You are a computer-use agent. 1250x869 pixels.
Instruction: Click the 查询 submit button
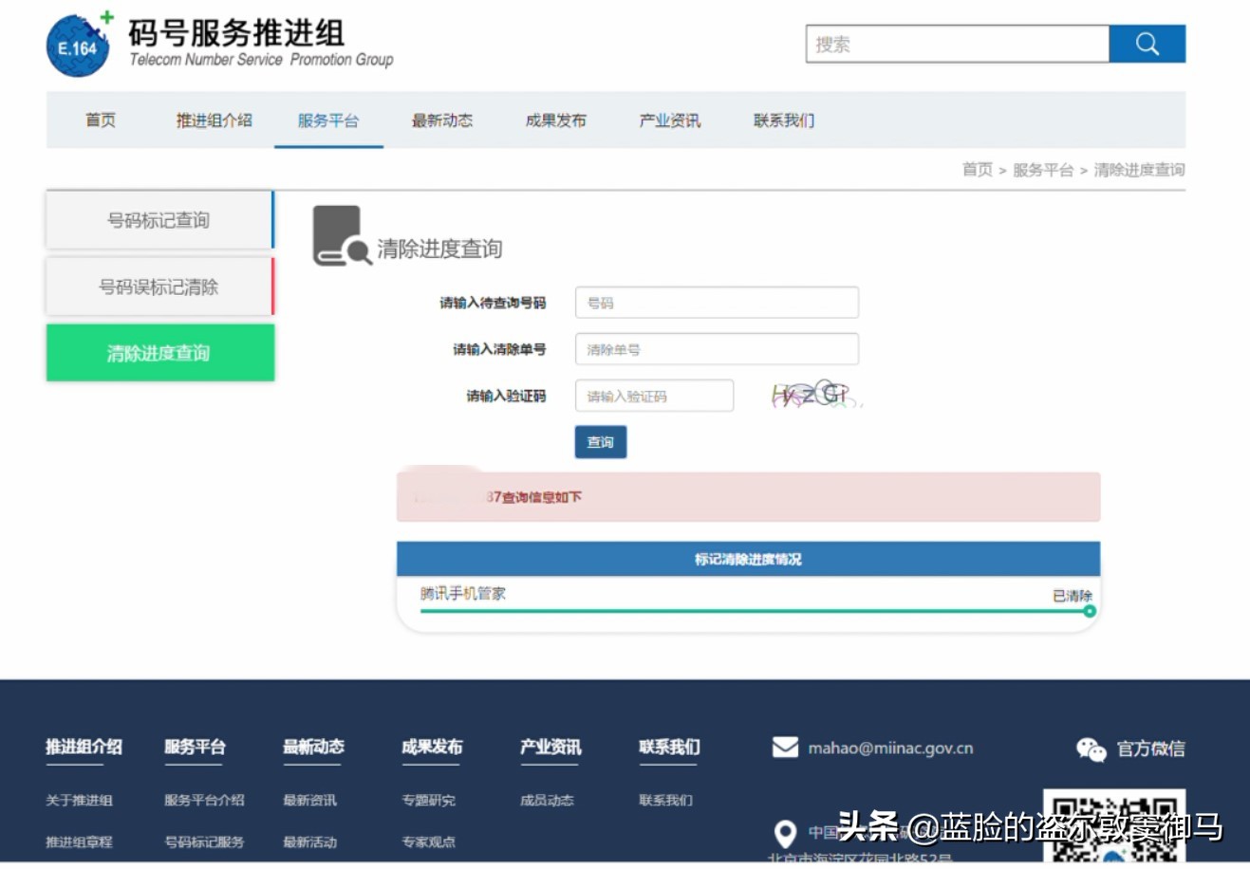[600, 442]
